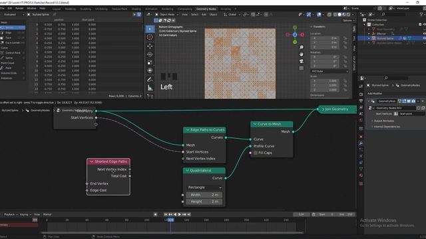
Task: Open the Material properties tab icon
Action: tap(361, 175)
